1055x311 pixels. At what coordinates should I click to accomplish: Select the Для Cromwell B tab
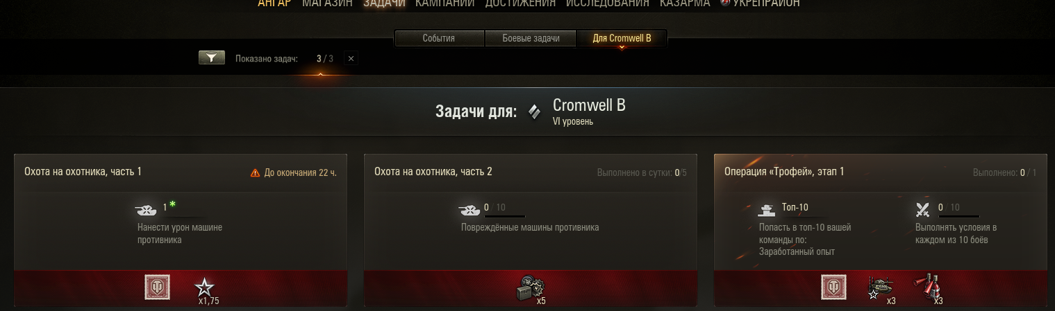[x=622, y=38]
